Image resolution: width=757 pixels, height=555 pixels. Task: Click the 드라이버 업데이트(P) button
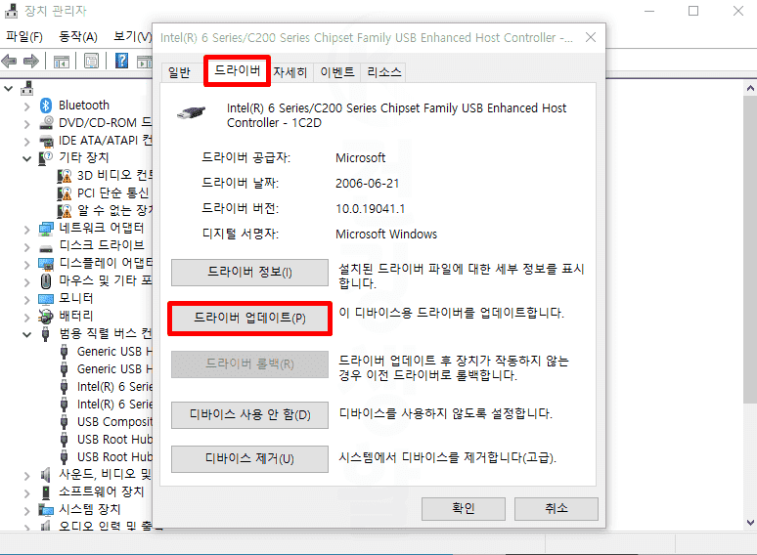[x=249, y=319]
